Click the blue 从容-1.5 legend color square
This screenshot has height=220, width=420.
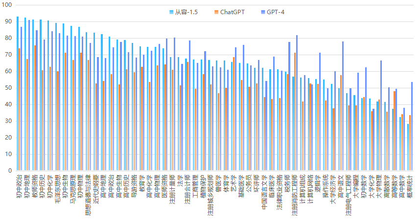pos(171,12)
